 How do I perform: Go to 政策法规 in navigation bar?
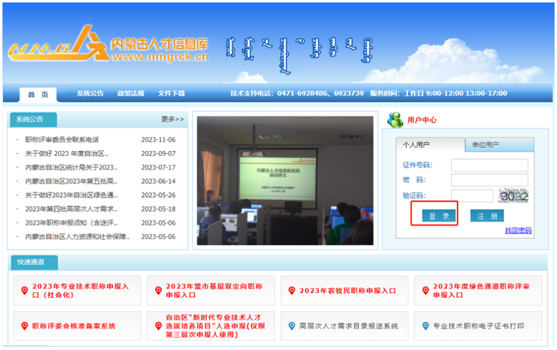point(131,93)
